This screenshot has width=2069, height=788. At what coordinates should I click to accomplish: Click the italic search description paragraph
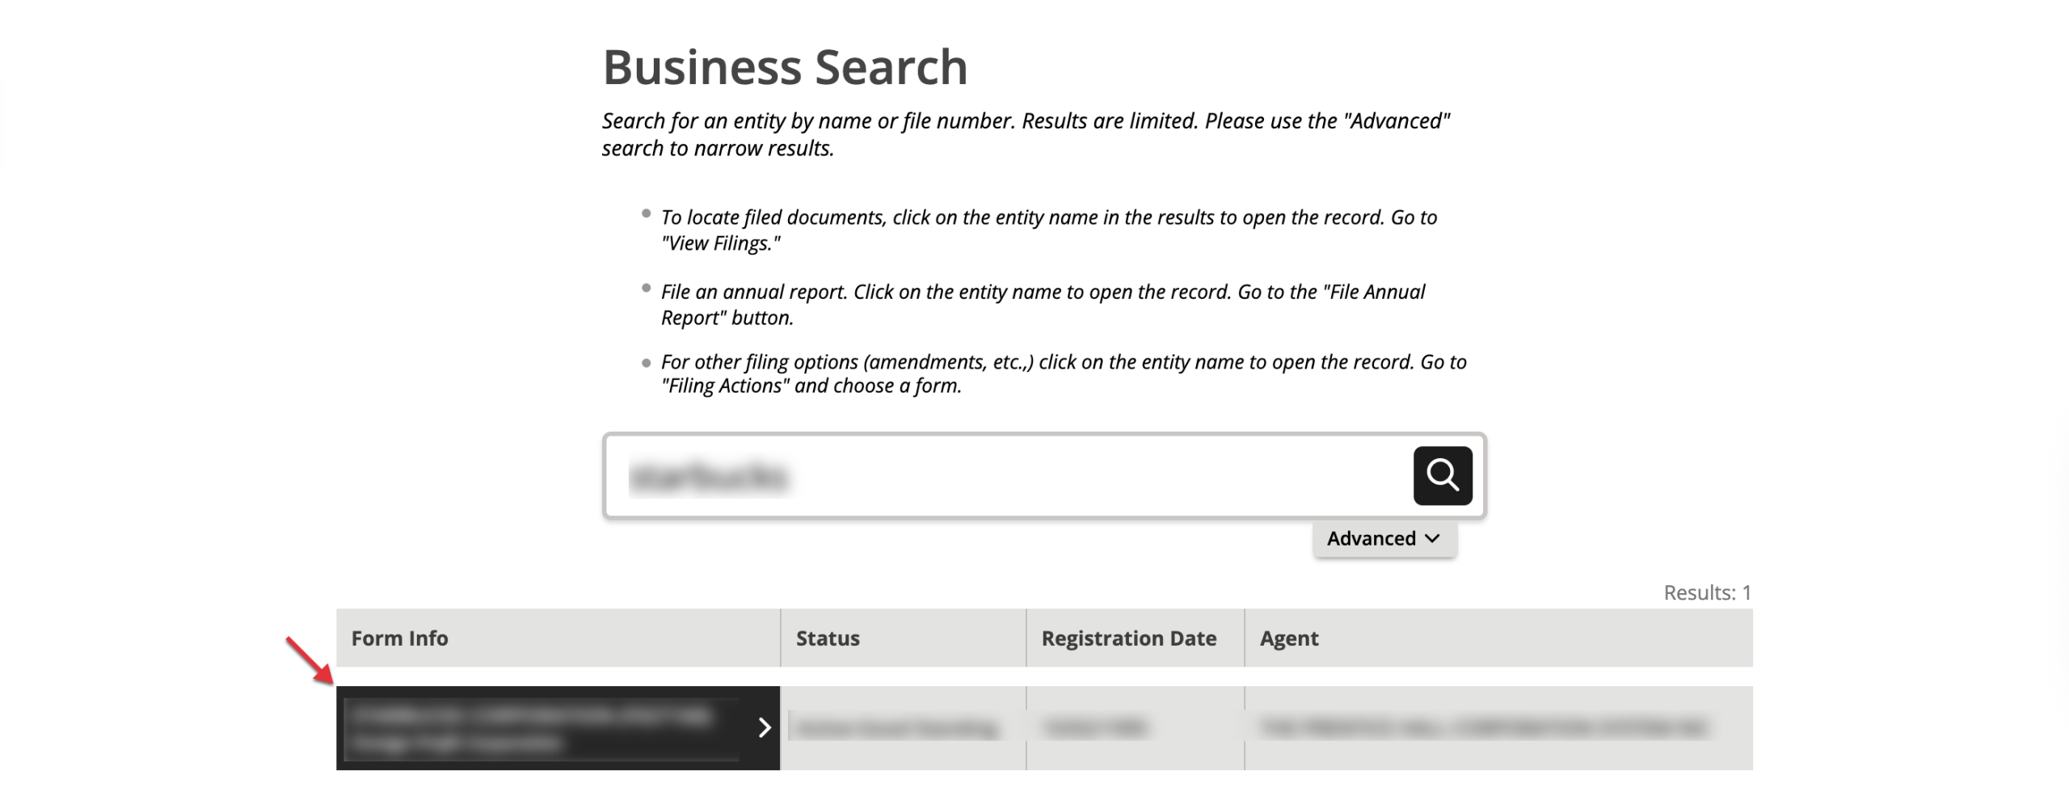click(1026, 134)
